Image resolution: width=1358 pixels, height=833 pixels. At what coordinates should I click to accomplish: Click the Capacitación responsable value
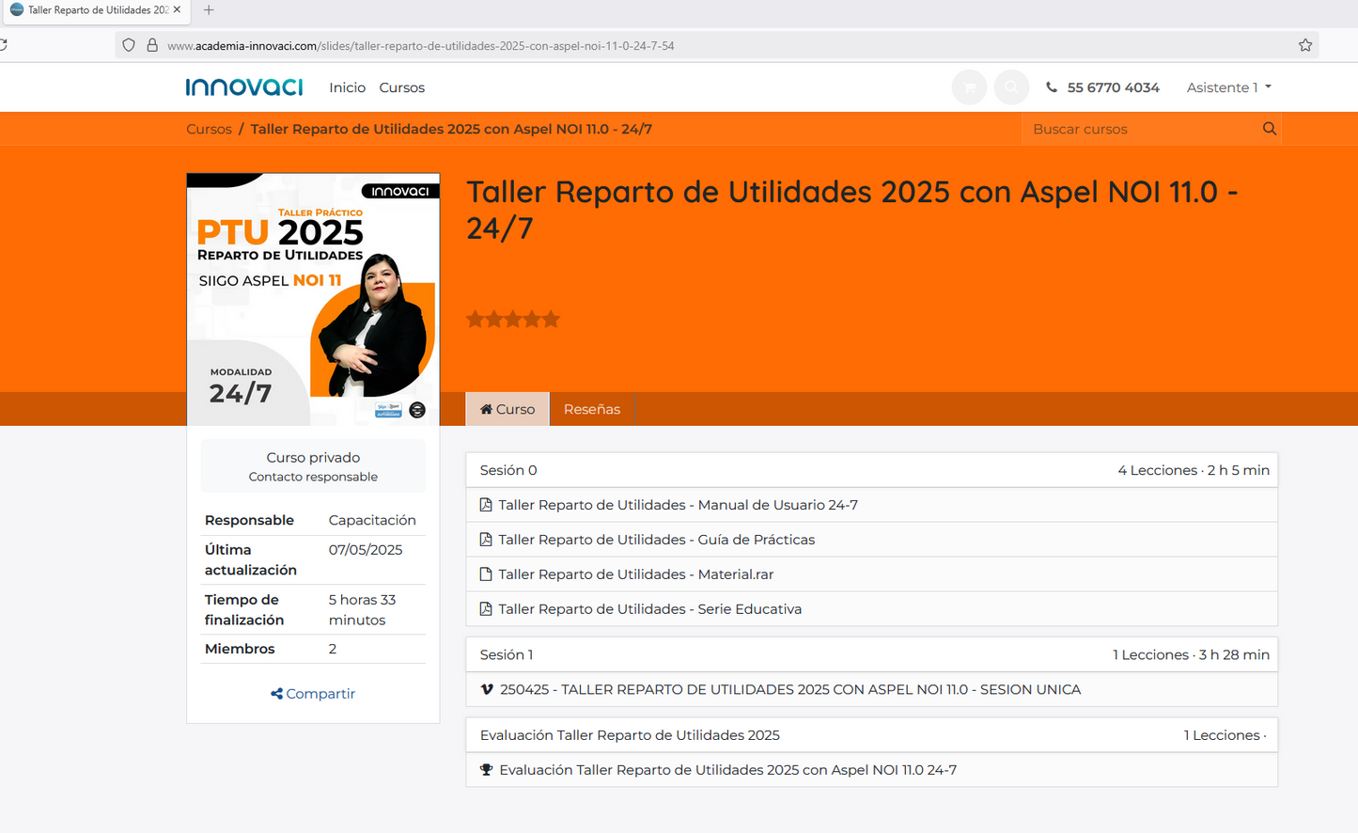tap(372, 520)
